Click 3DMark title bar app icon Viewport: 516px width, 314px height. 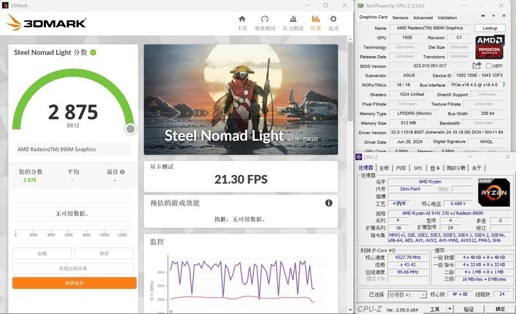click(5, 5)
